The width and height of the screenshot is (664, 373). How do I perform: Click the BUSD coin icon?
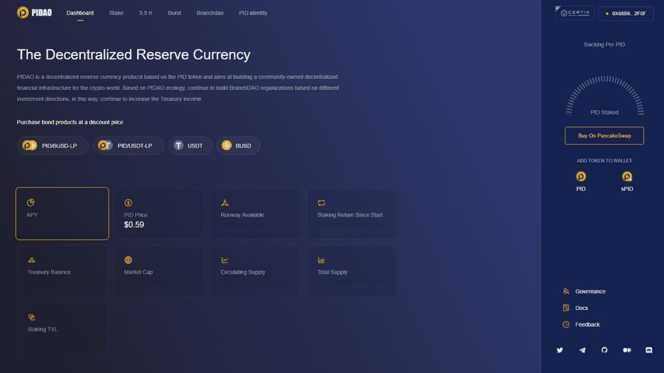(227, 146)
